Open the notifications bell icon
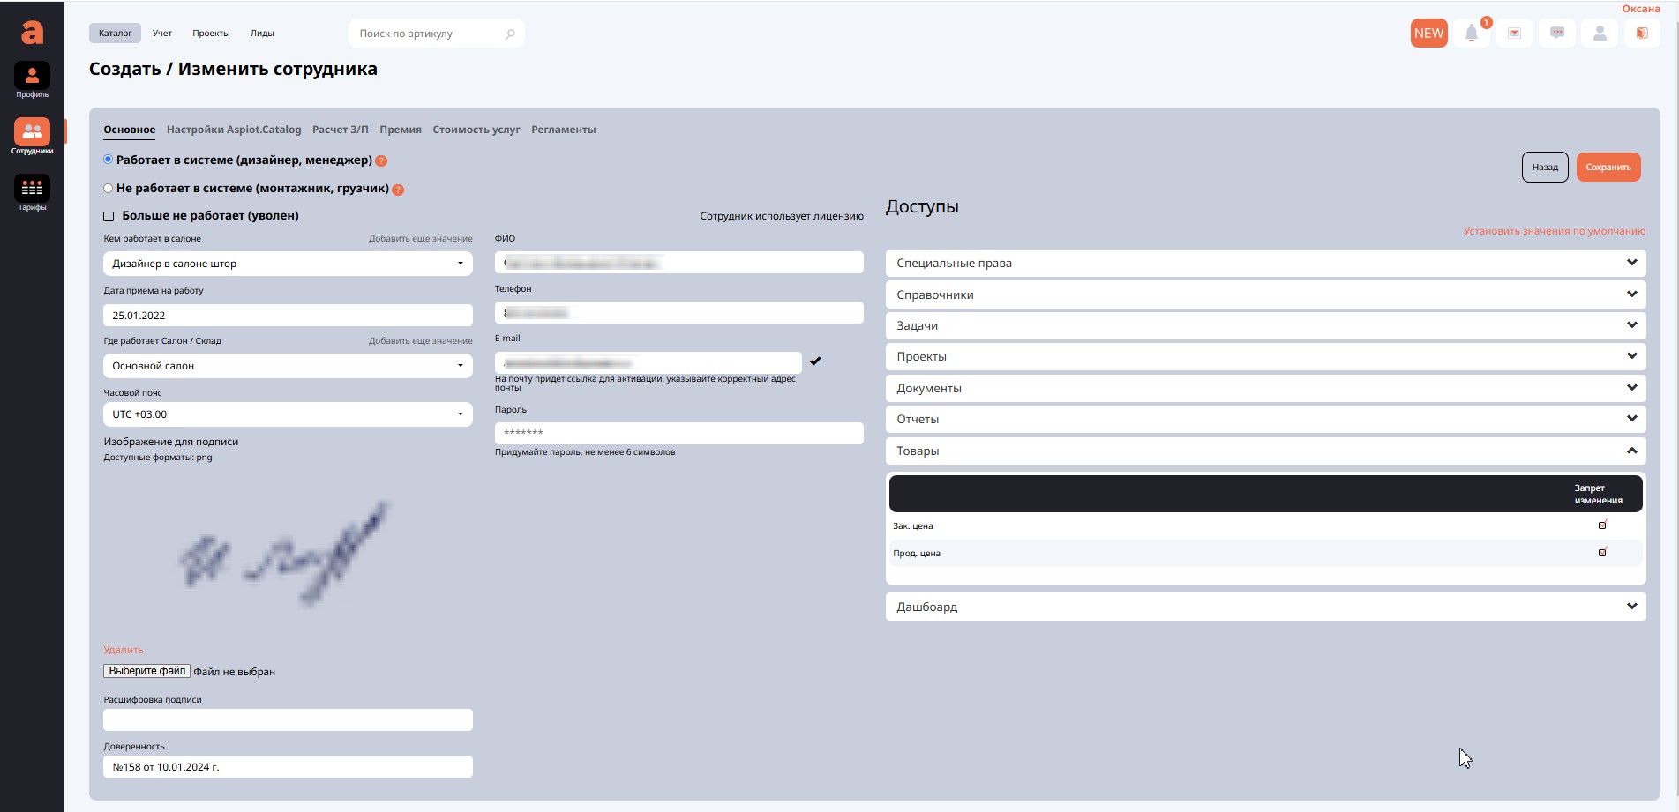Viewport: 1679px width, 812px height. 1471,34
